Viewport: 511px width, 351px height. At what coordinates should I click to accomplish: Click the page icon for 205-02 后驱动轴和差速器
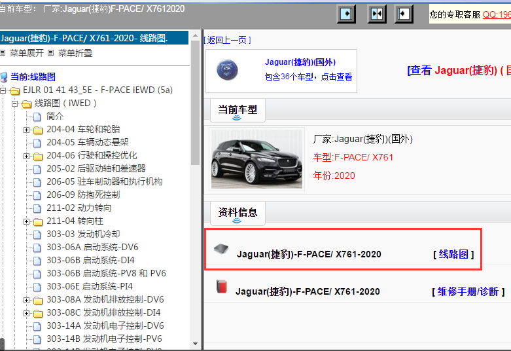pos(37,169)
